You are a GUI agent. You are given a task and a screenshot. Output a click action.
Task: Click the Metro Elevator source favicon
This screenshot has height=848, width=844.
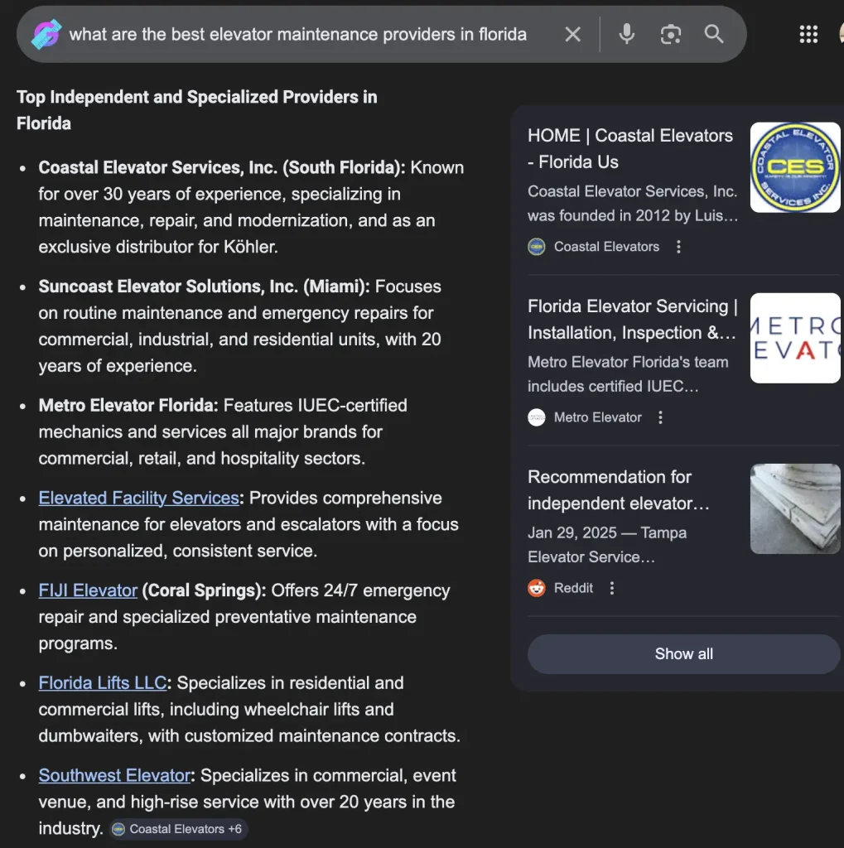point(537,417)
